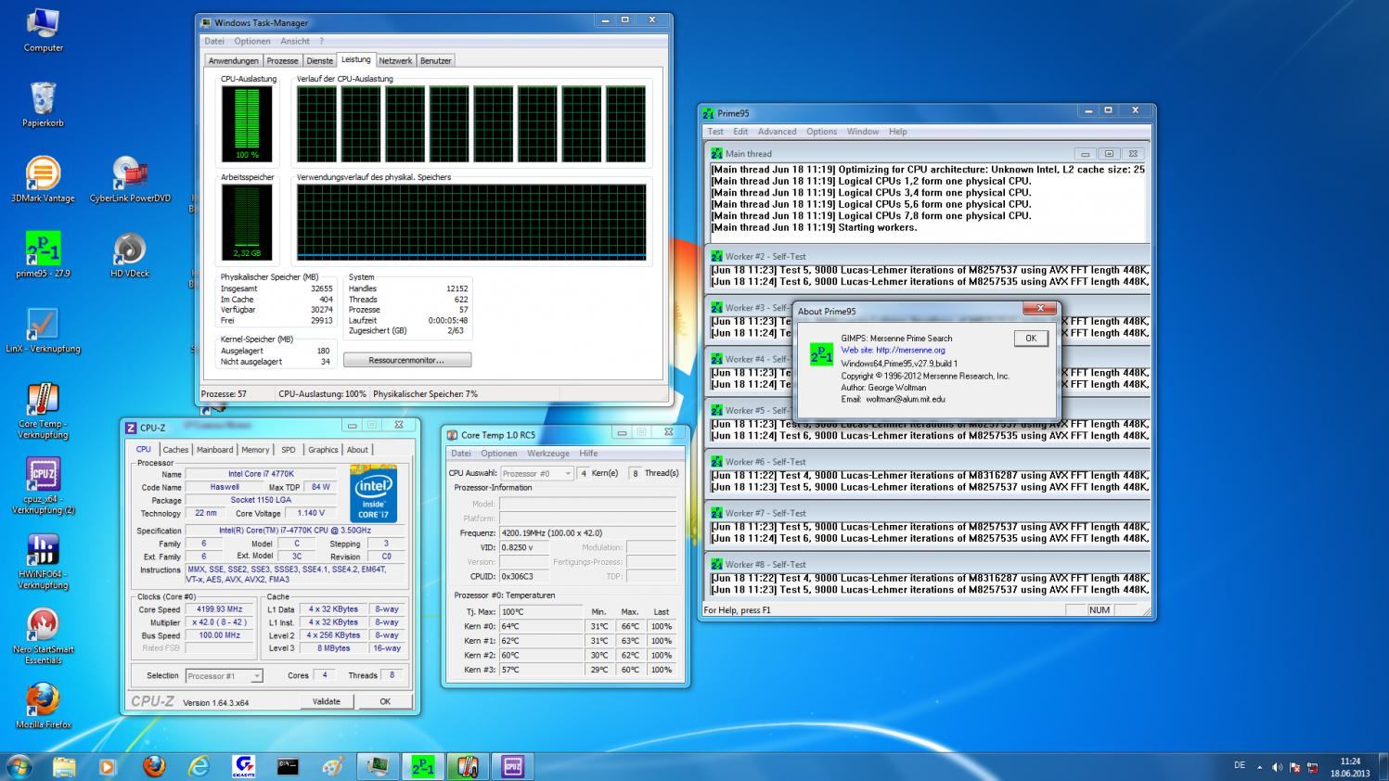The height and width of the screenshot is (781, 1389).
Task: Launch the 3DMark Vantage desktop shortcut
Action: pyautogui.click(x=43, y=179)
